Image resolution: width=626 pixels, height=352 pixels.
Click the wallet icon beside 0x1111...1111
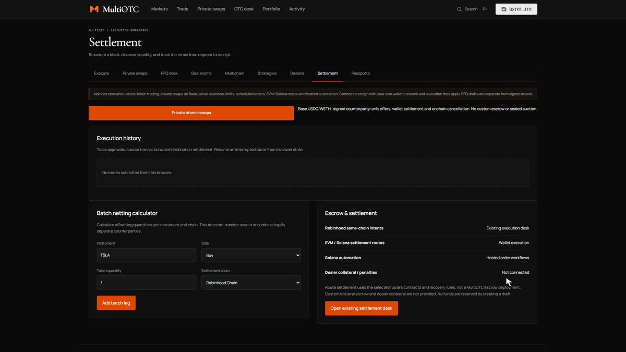[x=504, y=9]
